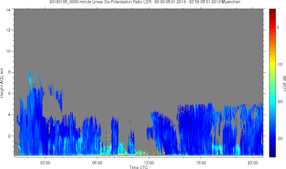Click the x-axis tick label 08:00
Viewport: 286px width, 169px height.
97,163
